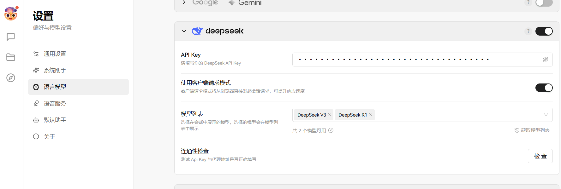
Task: Select 默认助手 in settings menu
Action: [78, 120]
